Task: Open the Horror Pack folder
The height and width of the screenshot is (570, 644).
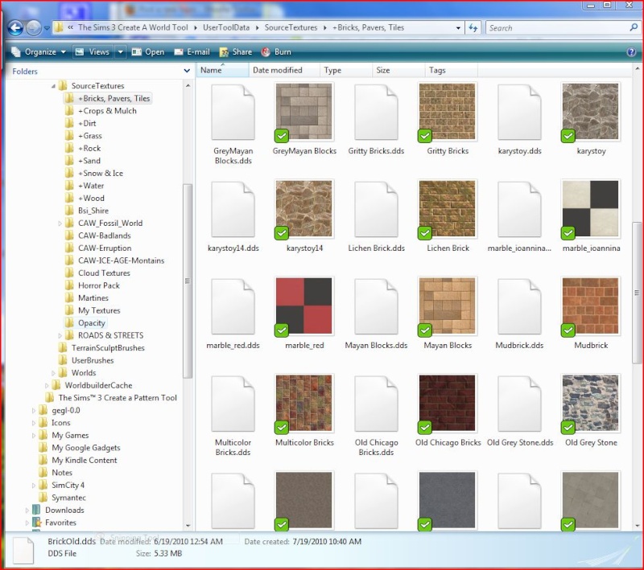Action: 99,286
